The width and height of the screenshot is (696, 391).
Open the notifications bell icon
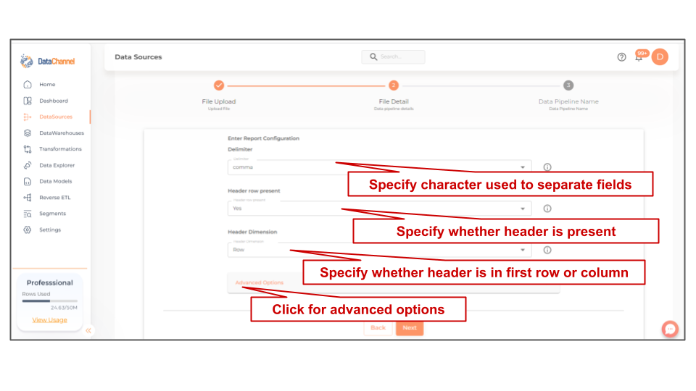pyautogui.click(x=639, y=57)
